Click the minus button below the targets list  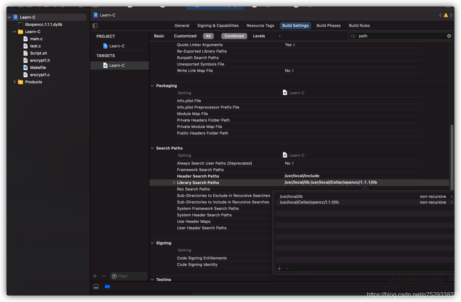point(104,276)
